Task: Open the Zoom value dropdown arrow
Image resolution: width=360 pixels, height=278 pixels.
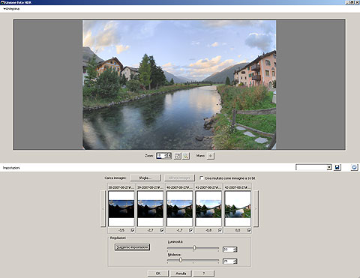Action: click(x=169, y=156)
